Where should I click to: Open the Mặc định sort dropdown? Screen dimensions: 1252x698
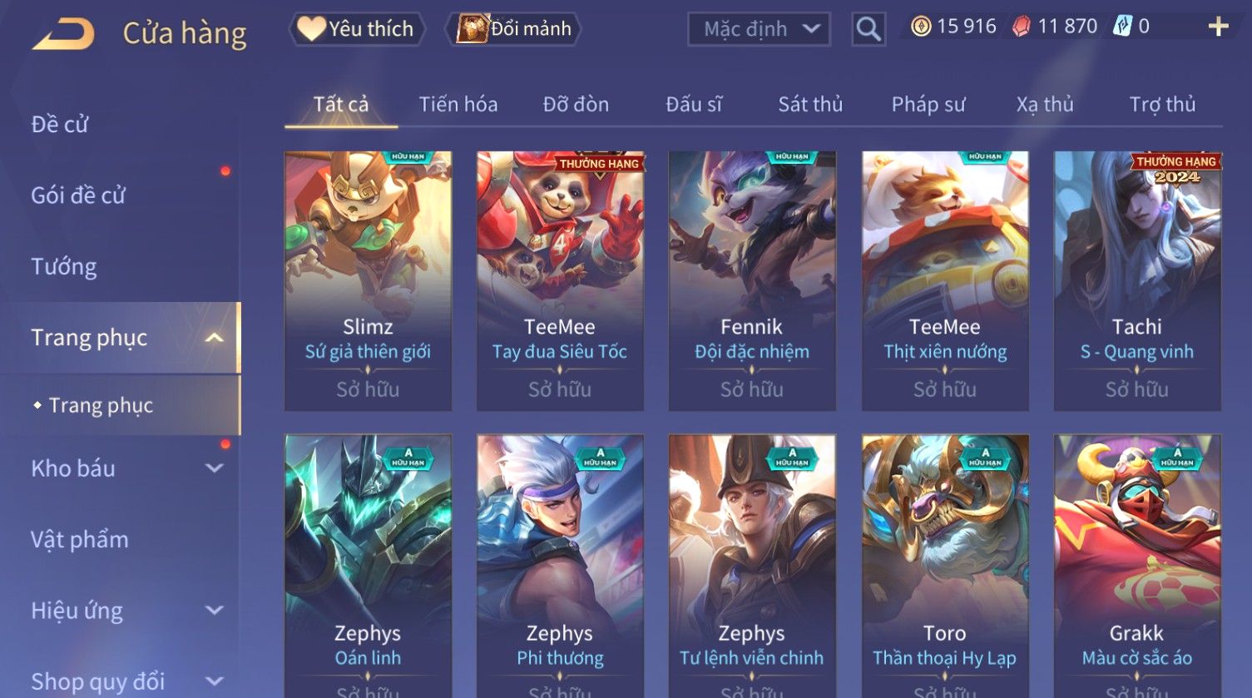pos(759,29)
